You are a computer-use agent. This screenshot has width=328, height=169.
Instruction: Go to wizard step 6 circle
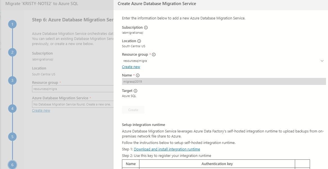click(x=12, y=165)
